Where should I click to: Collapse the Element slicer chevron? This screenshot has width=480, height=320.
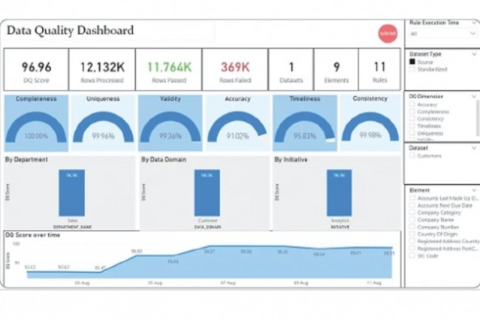474,190
